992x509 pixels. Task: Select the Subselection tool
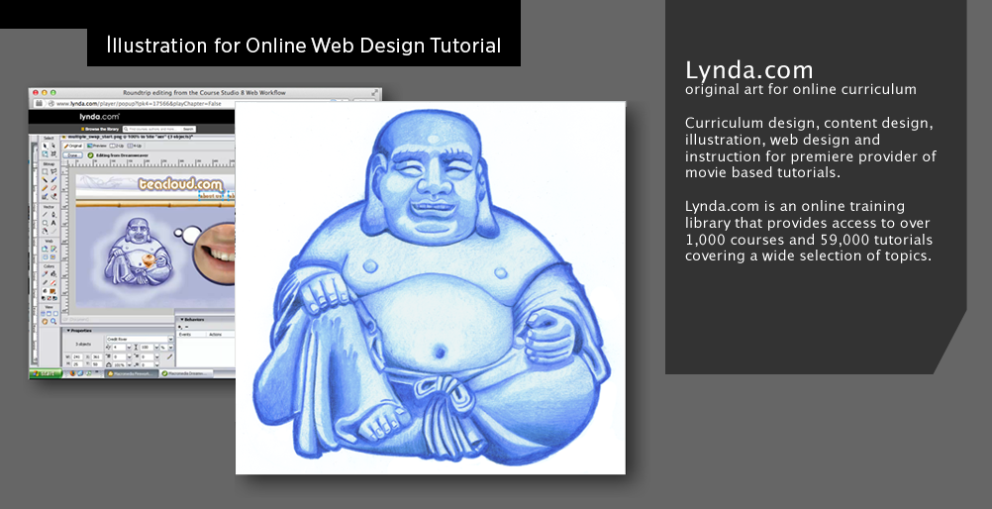(x=53, y=146)
